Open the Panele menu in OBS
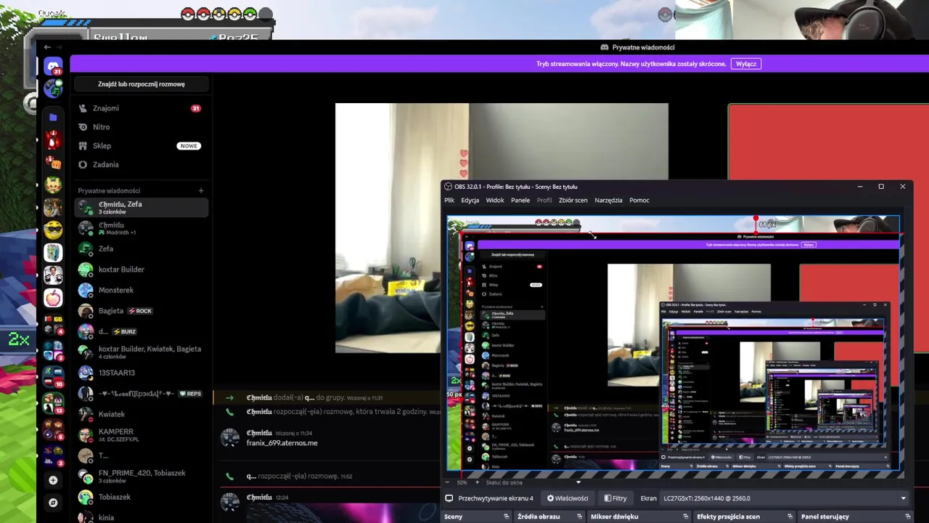This screenshot has width=929, height=523. [x=520, y=200]
